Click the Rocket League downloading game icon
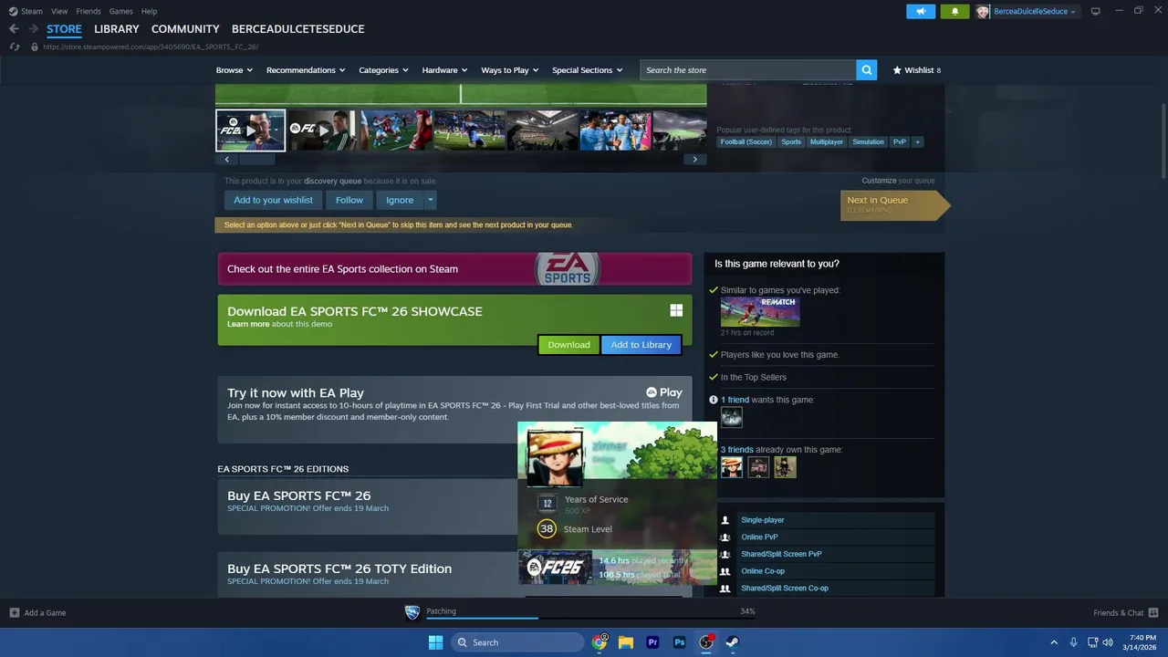The height and width of the screenshot is (657, 1168). click(x=412, y=612)
